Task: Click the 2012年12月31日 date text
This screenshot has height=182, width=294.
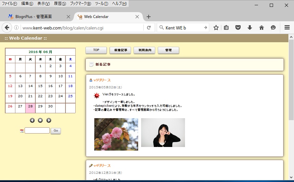Action: click(x=105, y=173)
